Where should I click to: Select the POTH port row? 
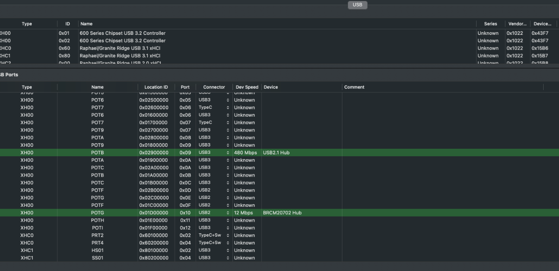click(97, 220)
